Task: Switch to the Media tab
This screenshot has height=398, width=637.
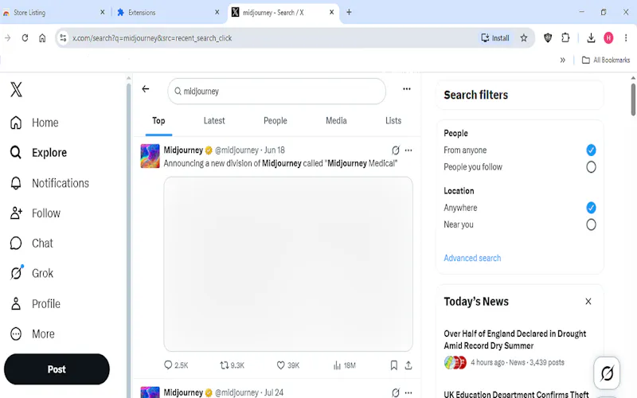Action: 336,121
